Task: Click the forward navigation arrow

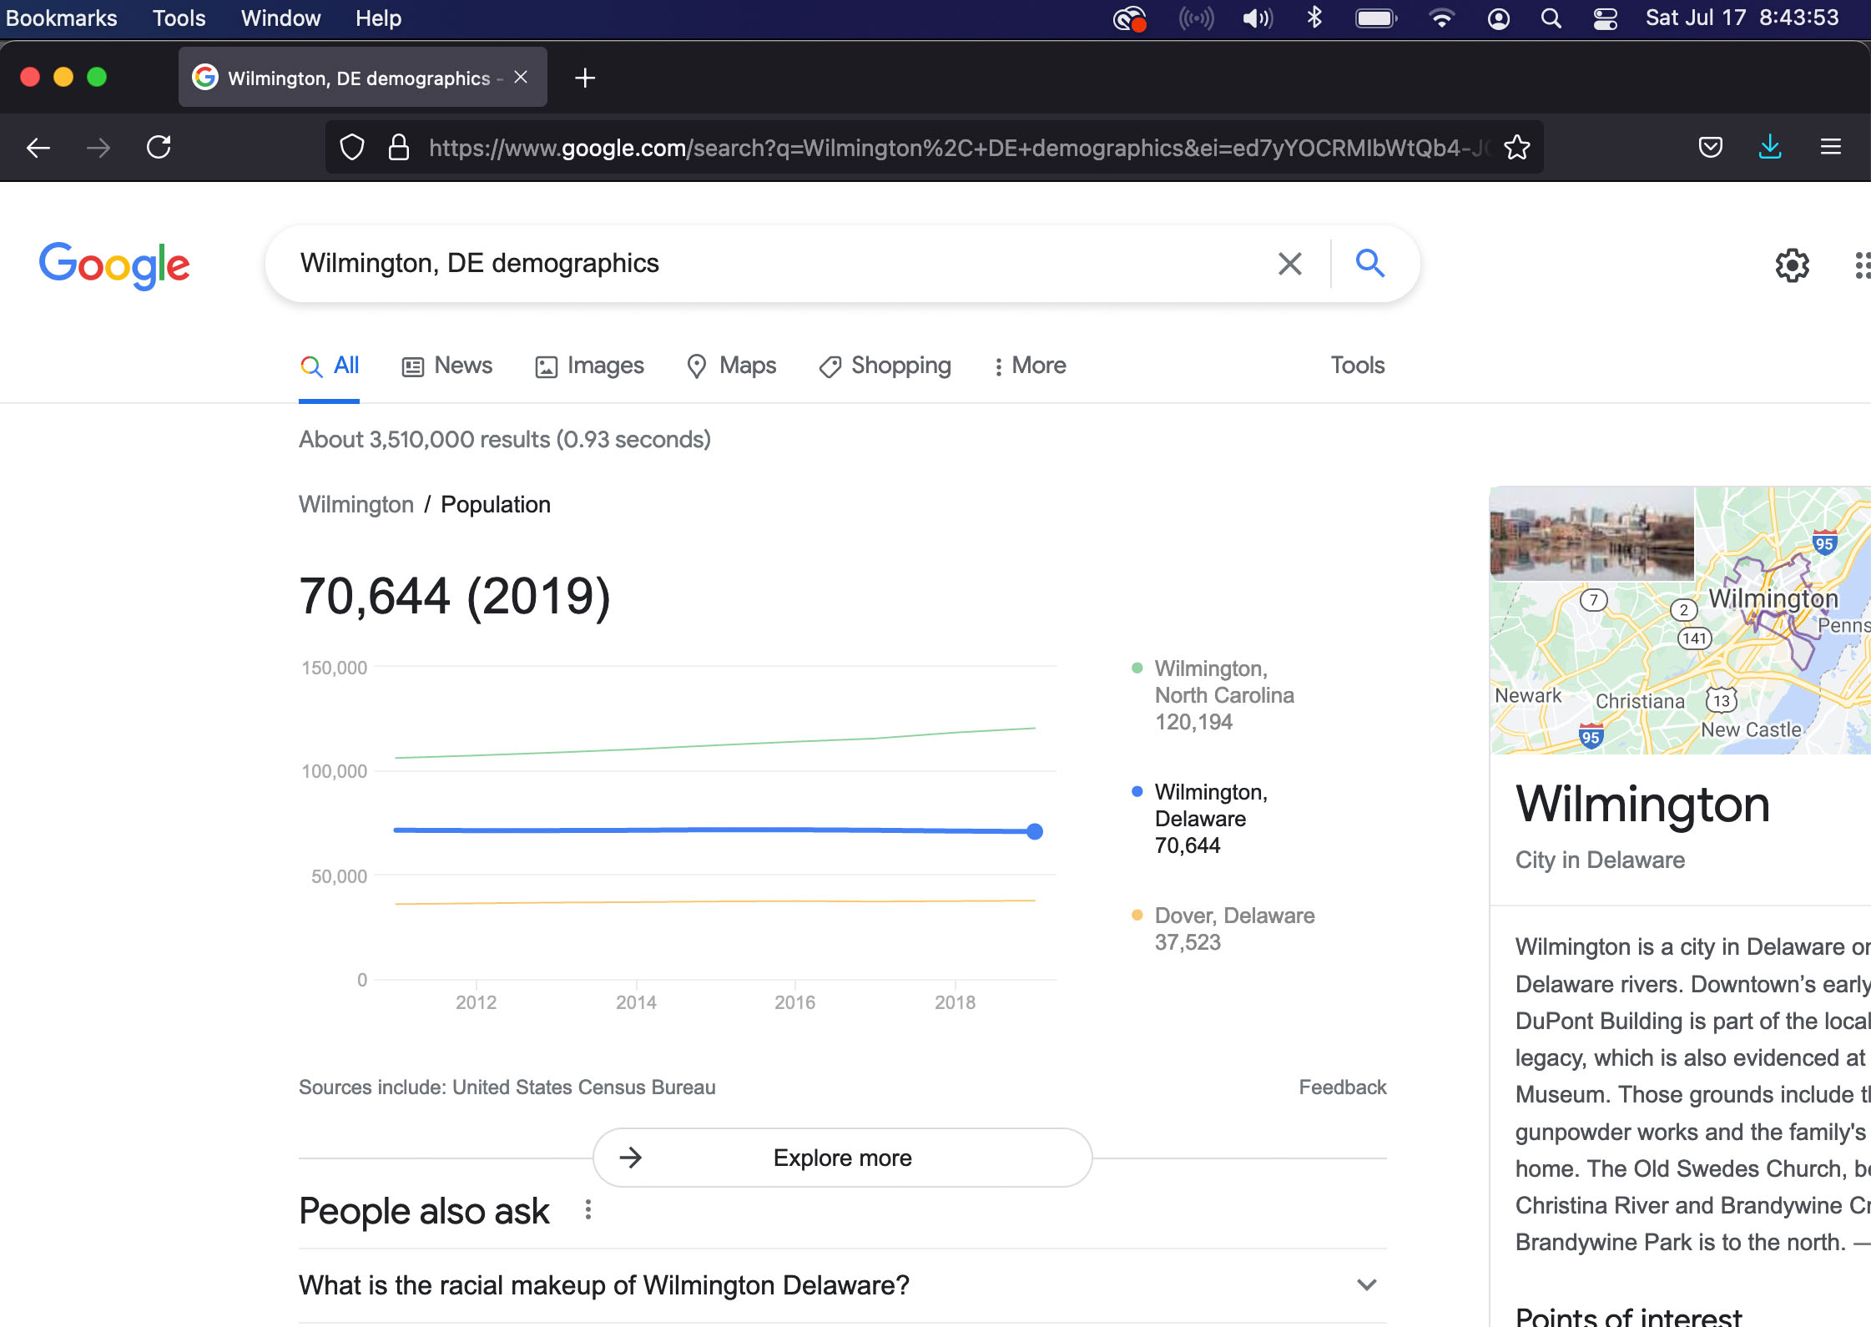Action: (x=98, y=149)
